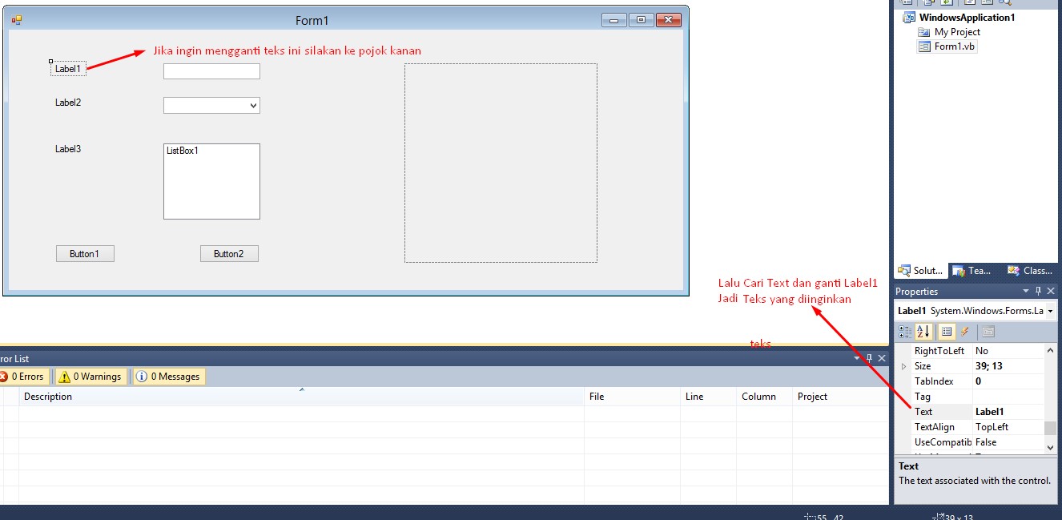Click the 0 Errors filter in Error List
1062x520 pixels.
25,376
